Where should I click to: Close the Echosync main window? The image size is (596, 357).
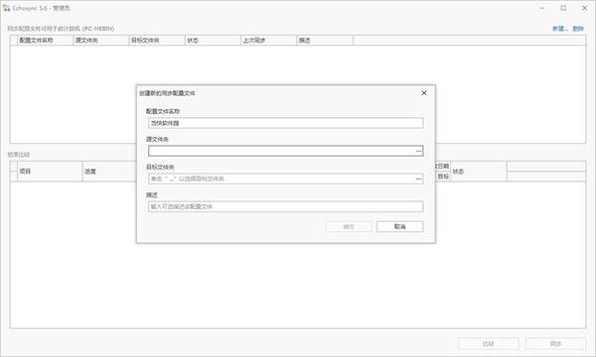pos(585,8)
